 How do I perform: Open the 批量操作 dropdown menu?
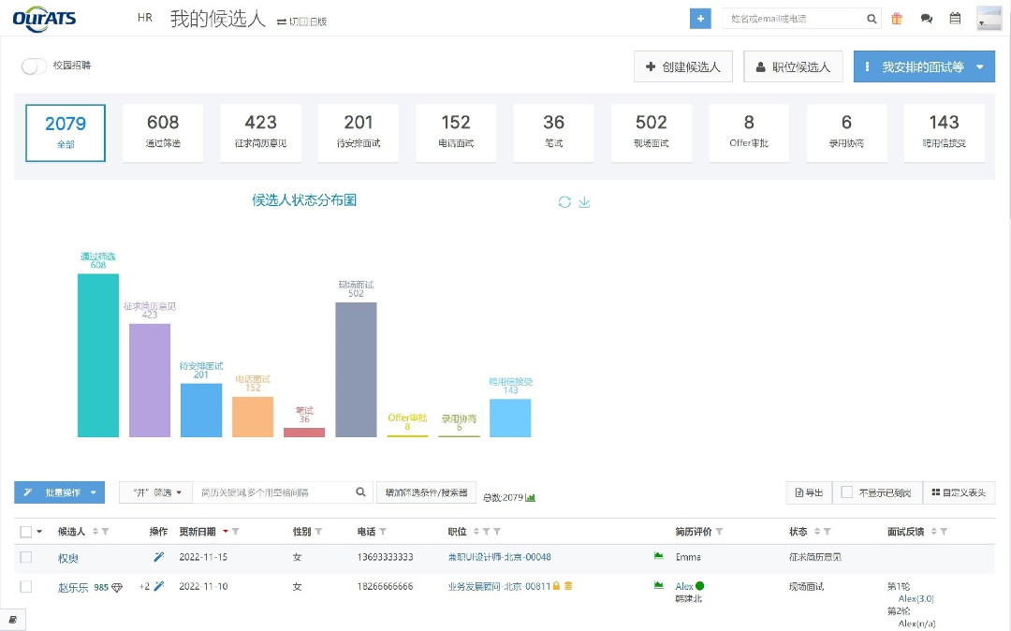[59, 492]
